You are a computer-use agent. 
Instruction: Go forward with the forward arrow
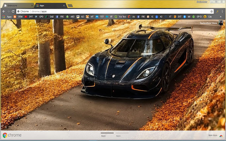8,11
